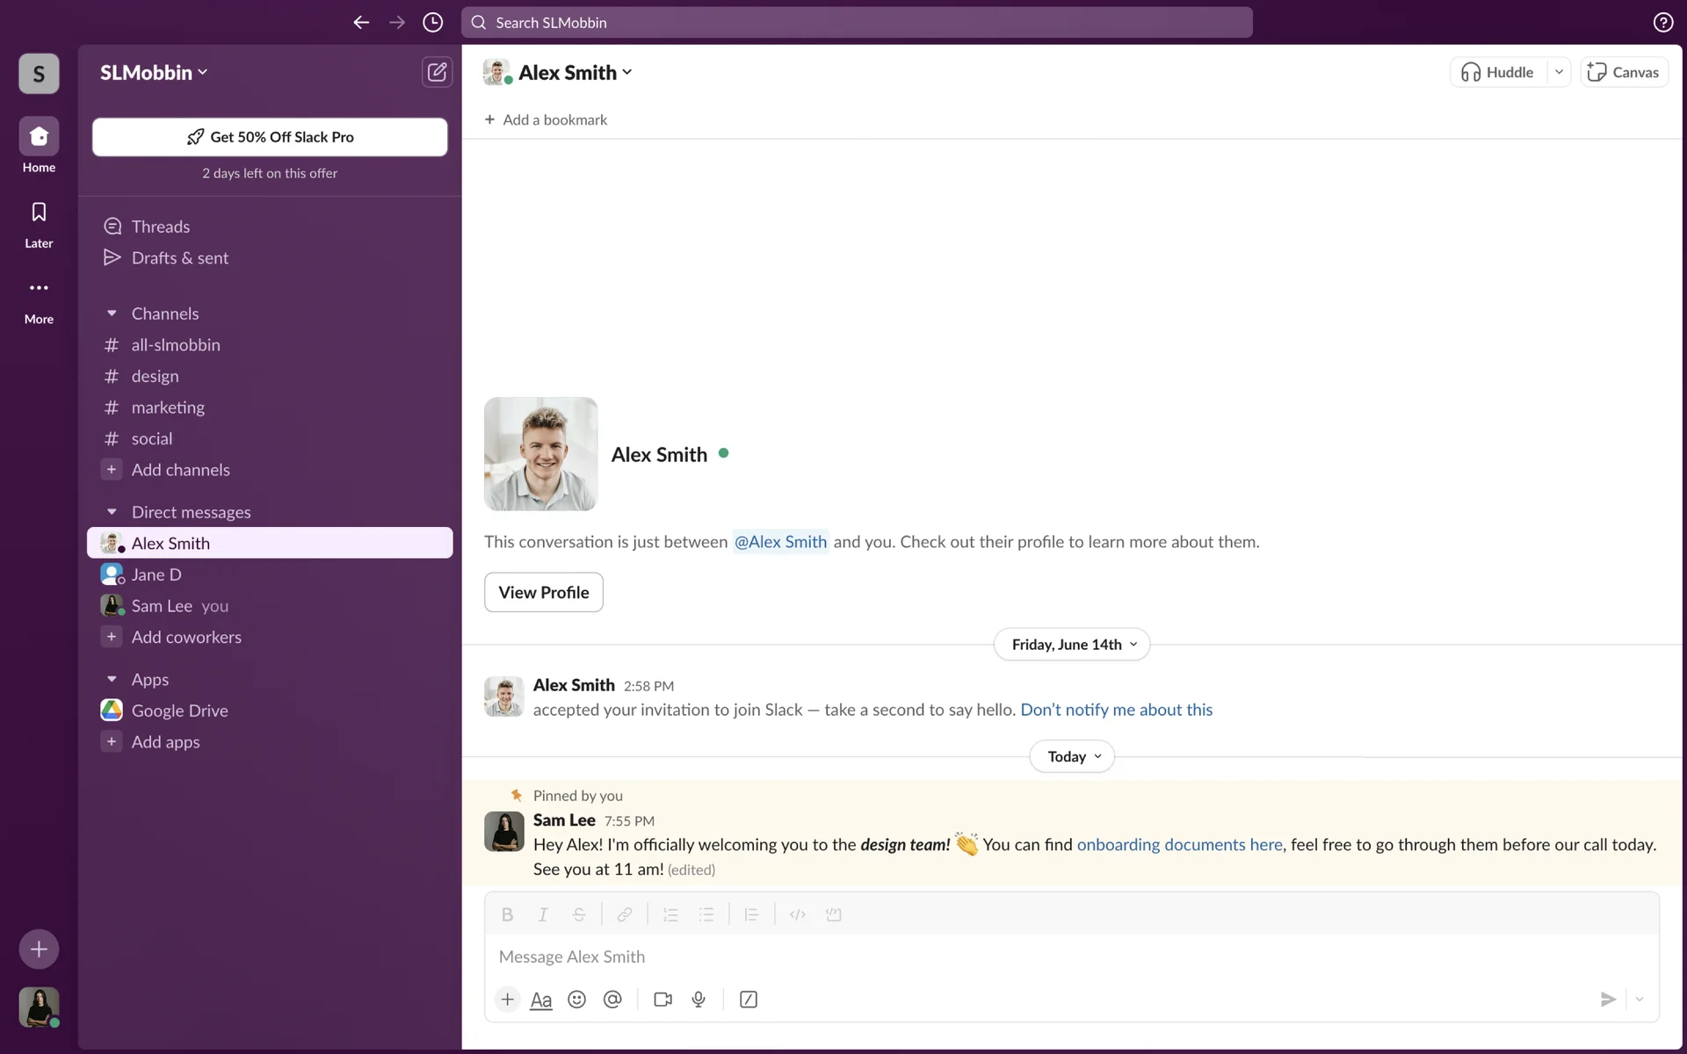Expand the SLMobbin workspace menu
Screen dimensions: 1687x1054
(x=154, y=73)
